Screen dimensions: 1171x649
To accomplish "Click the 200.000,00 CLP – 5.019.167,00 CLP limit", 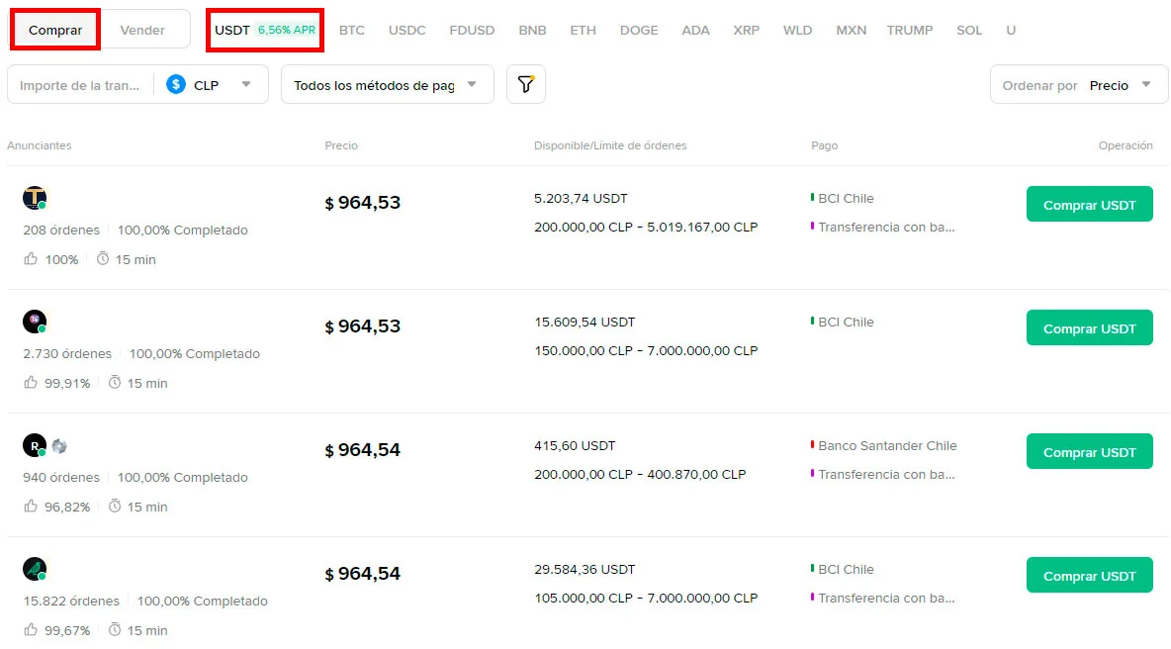I will tap(646, 227).
